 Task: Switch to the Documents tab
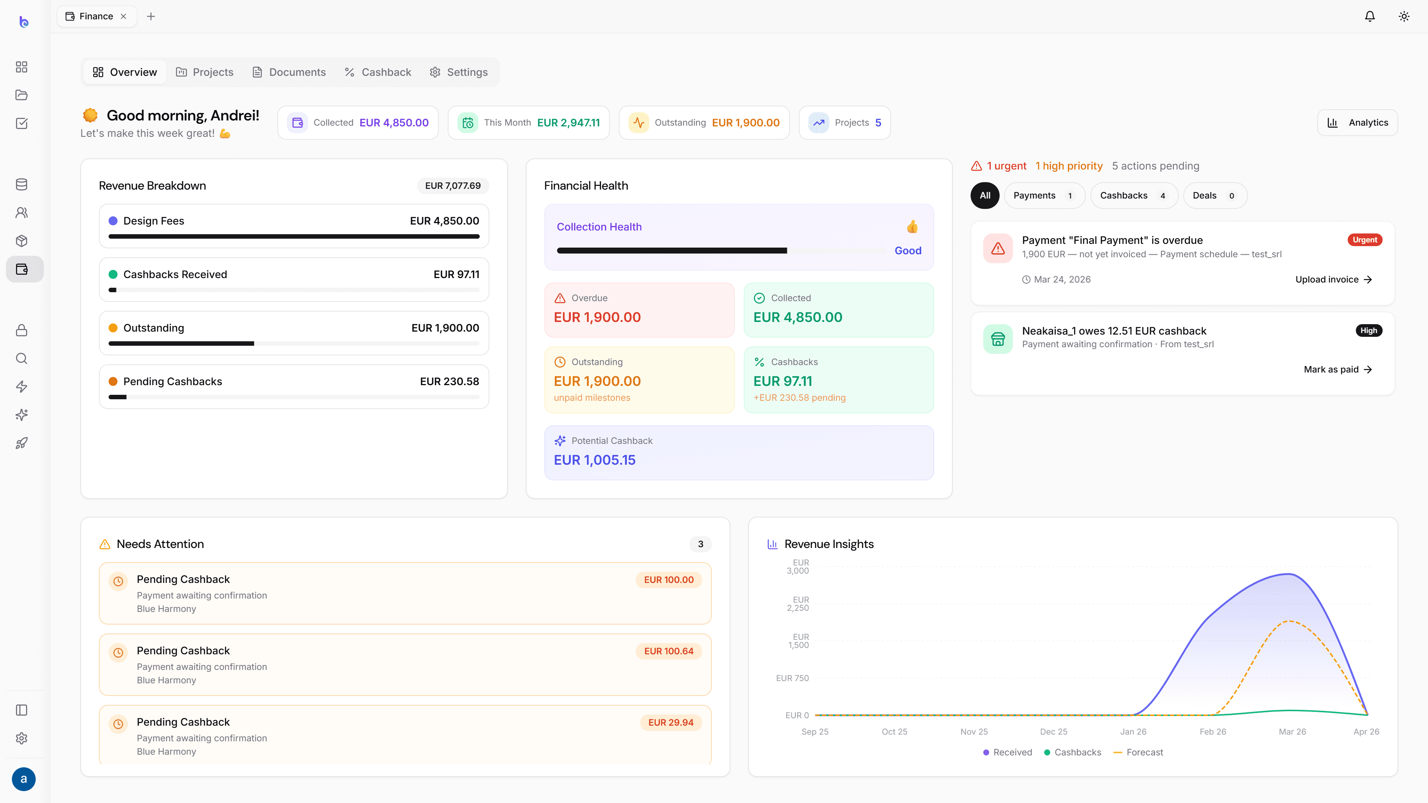point(289,72)
